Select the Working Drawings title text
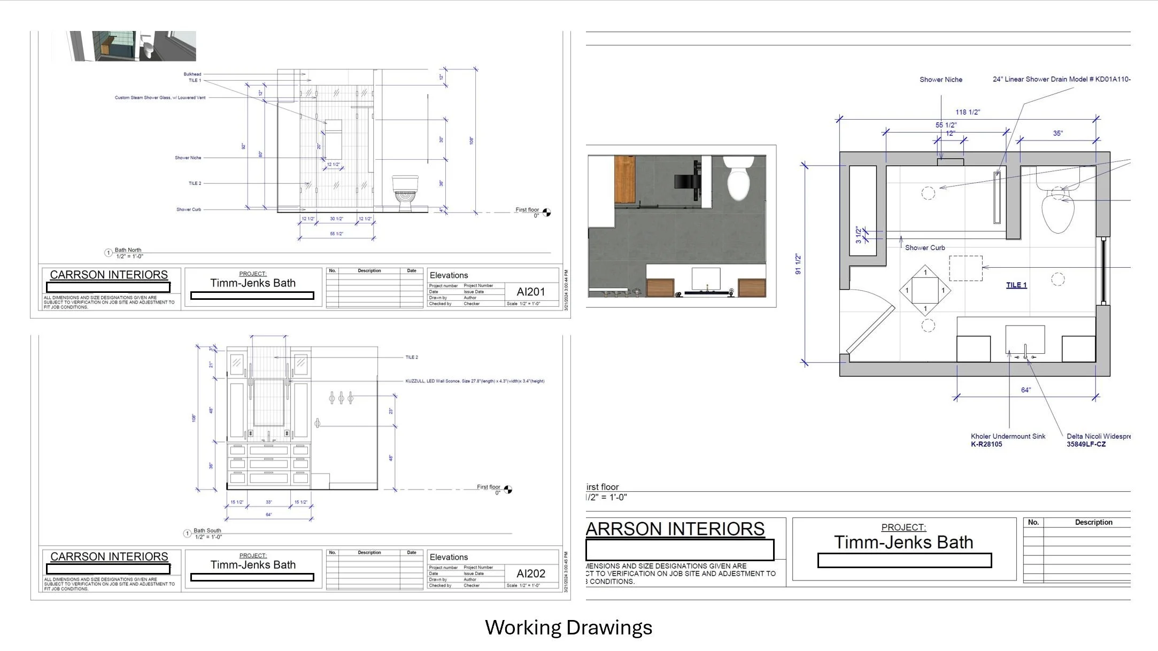 (568, 627)
